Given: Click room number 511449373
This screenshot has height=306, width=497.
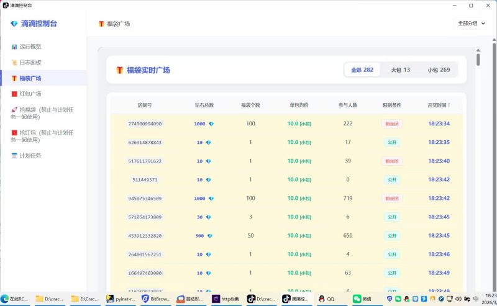Looking at the screenshot, I should point(145,180).
